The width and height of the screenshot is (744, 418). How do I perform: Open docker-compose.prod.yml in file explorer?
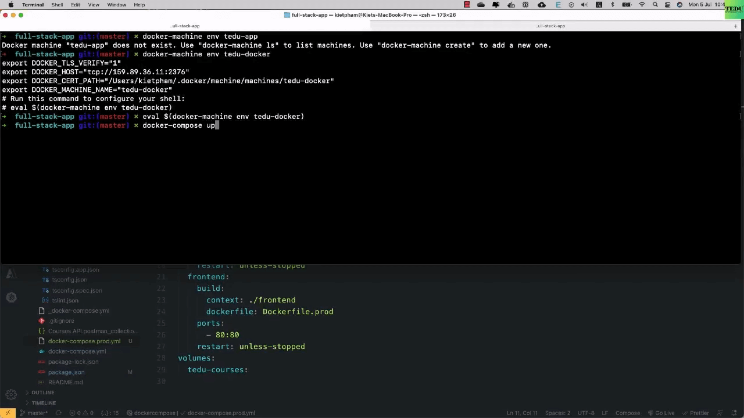point(84,341)
